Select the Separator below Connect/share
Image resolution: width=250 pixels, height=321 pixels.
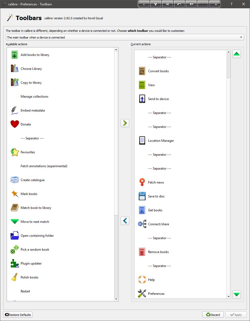click(x=181, y=238)
